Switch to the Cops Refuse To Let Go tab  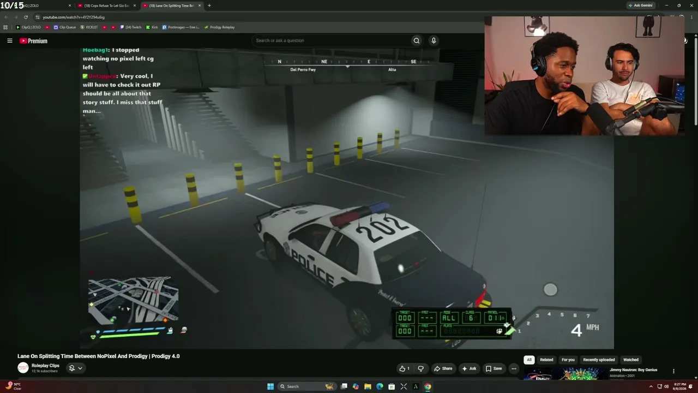106,5
